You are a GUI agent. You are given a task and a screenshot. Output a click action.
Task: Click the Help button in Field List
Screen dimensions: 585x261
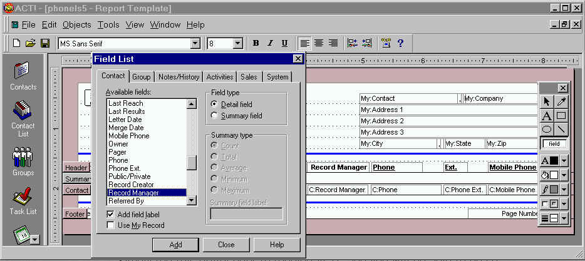point(277,245)
